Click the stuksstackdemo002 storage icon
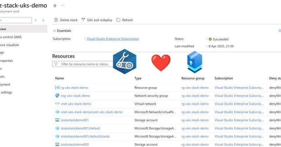The image size is (281, 147). coord(57,144)
